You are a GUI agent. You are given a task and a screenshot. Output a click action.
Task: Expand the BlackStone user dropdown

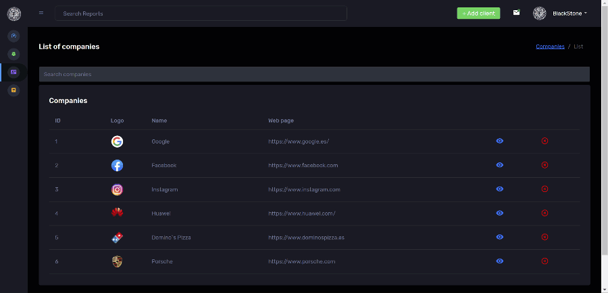[569, 13]
